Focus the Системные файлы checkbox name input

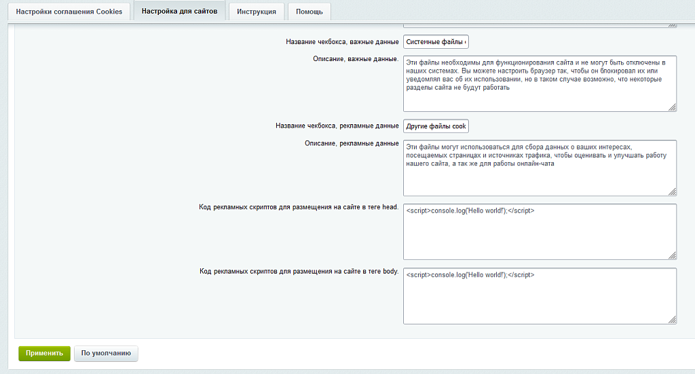(x=436, y=42)
